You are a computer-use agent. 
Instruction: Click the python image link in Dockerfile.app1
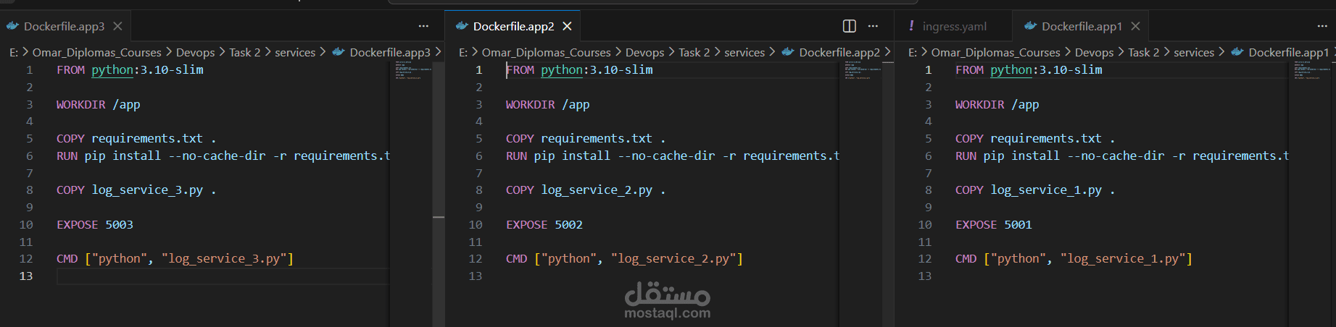point(1011,69)
